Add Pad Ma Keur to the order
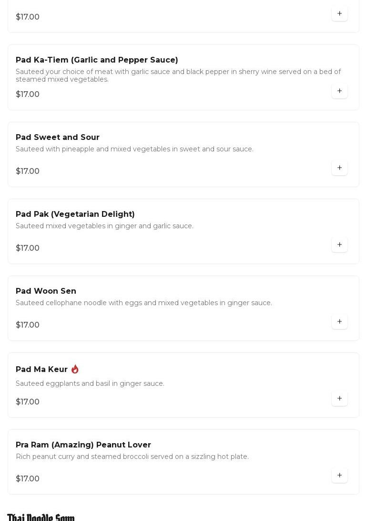This screenshot has width=367, height=521. tap(339, 398)
